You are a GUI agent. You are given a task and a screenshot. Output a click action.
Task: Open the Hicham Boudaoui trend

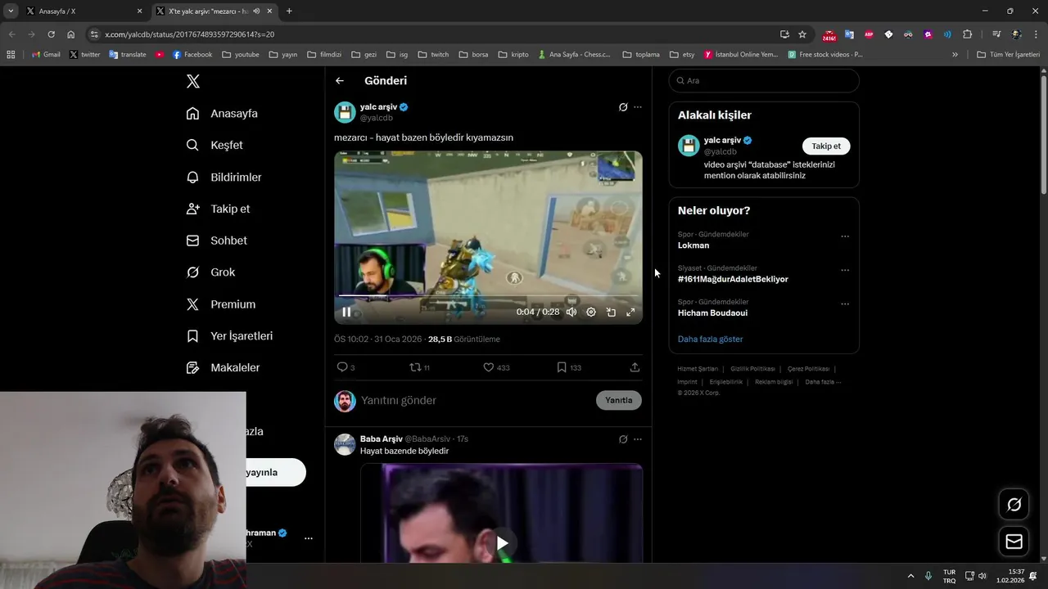(x=712, y=313)
